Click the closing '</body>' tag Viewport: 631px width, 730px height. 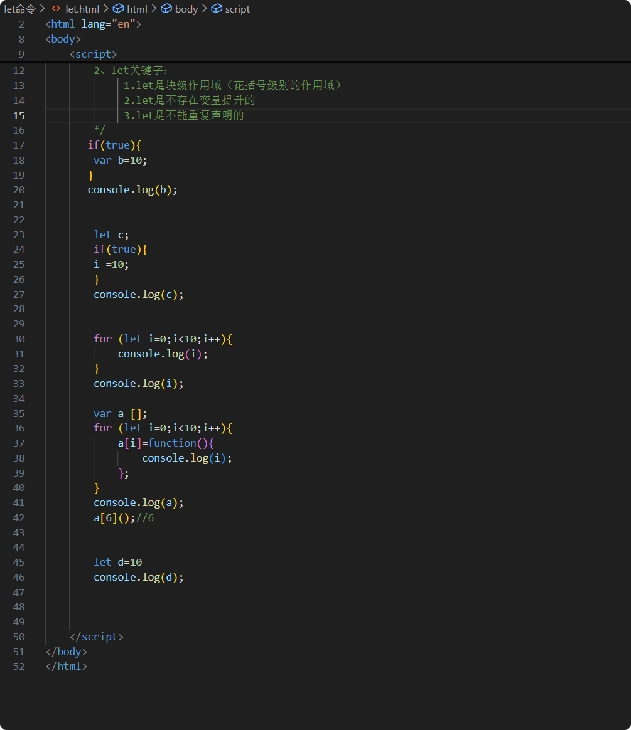(66, 652)
